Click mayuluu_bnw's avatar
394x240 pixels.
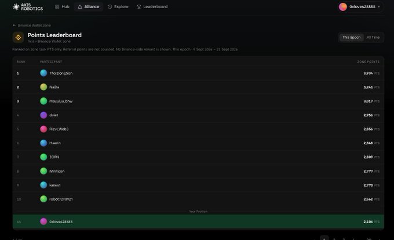point(43,101)
